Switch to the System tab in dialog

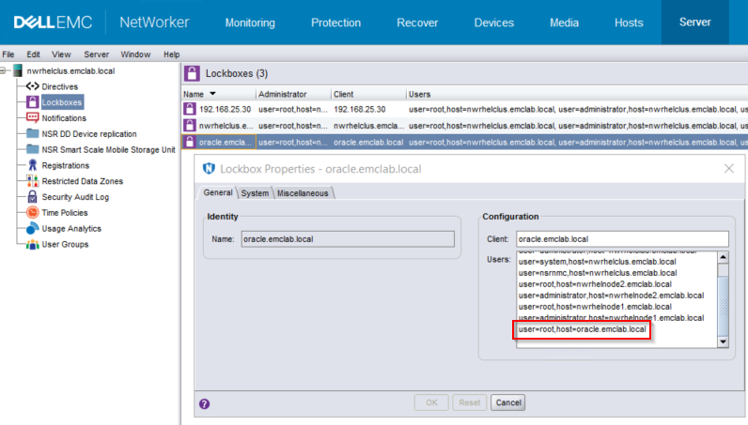[255, 193]
